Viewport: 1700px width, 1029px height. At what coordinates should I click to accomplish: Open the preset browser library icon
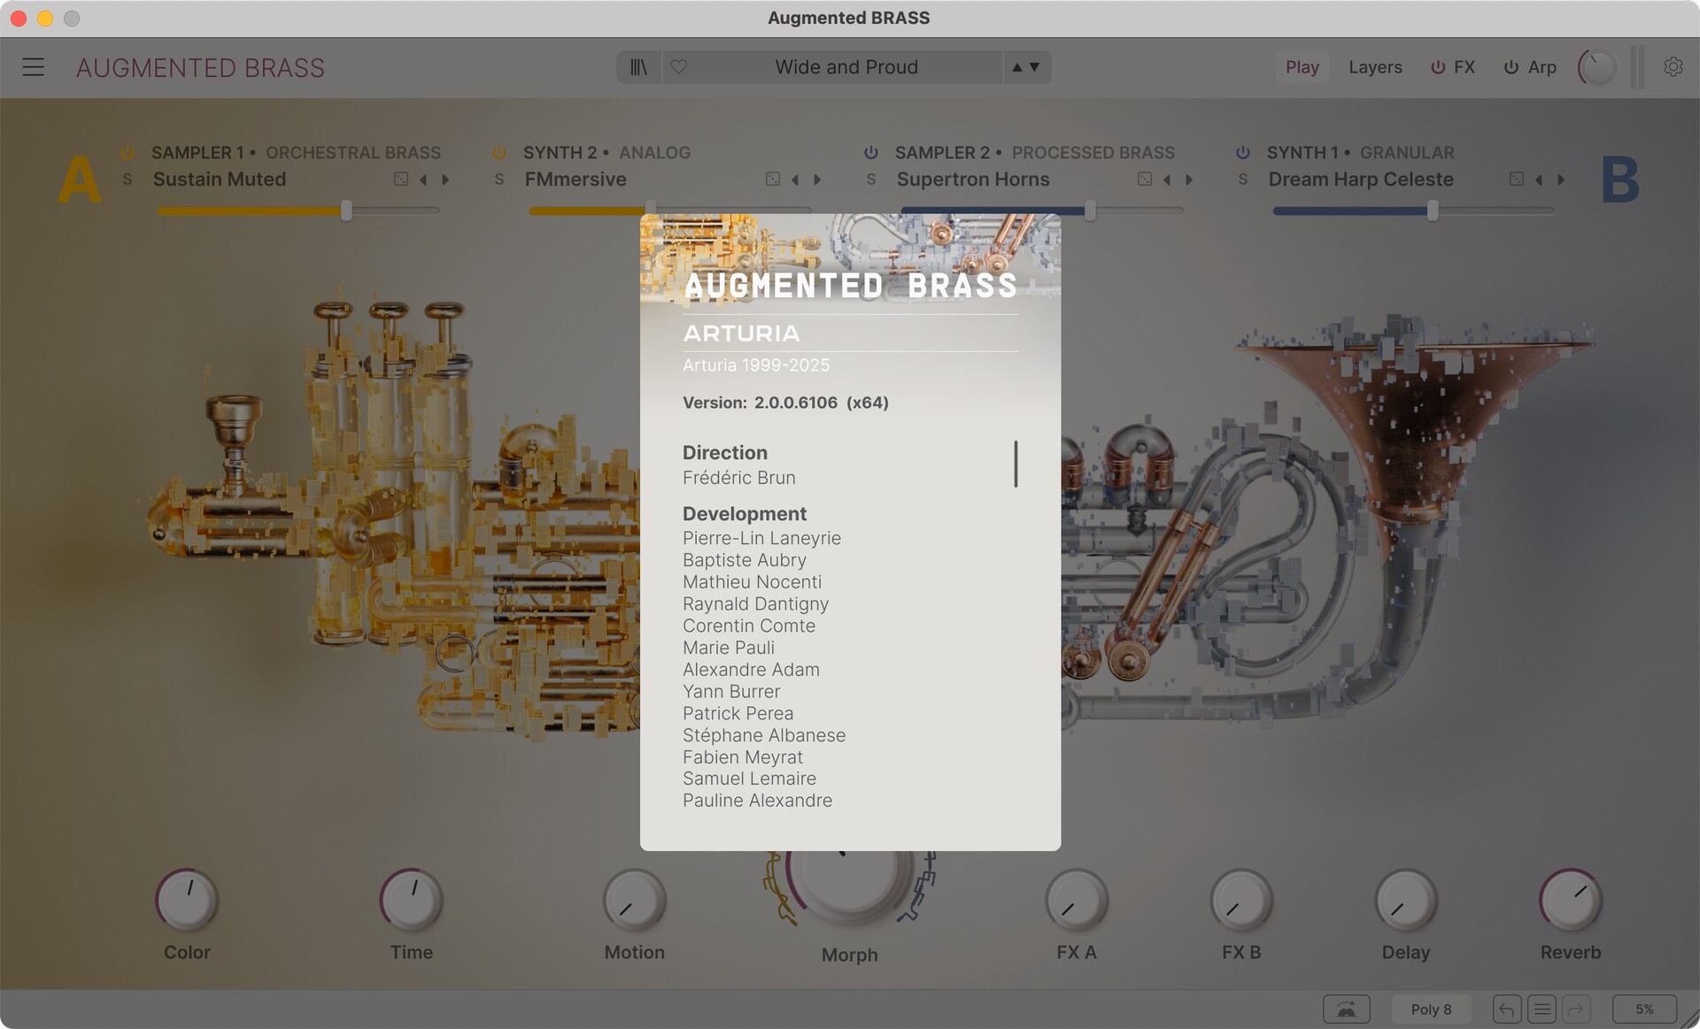tap(638, 67)
